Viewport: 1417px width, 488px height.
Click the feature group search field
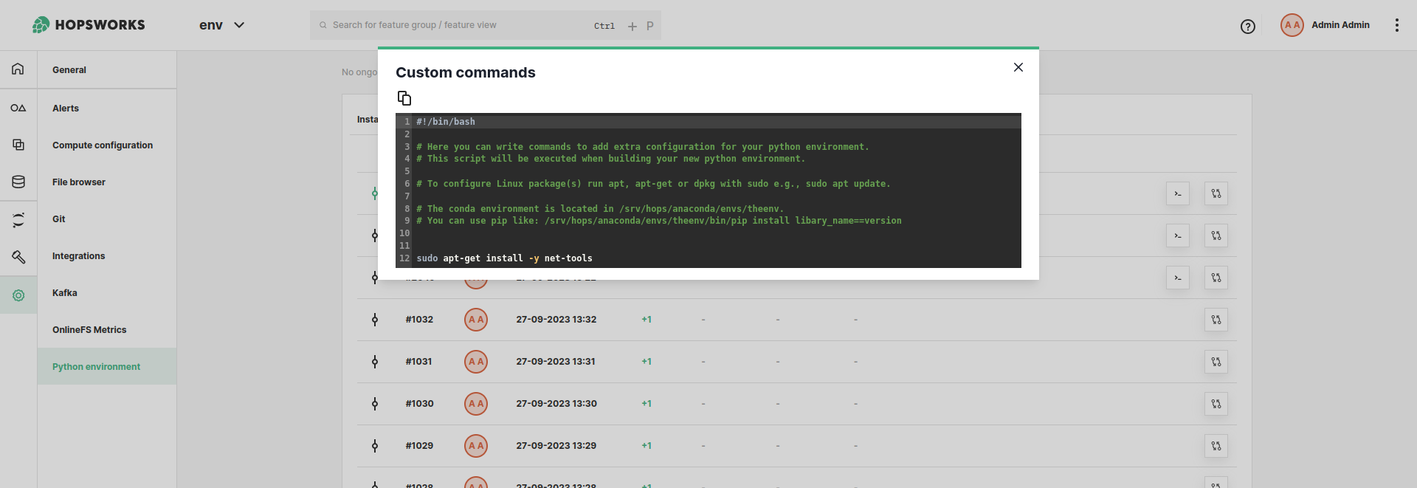tap(458, 25)
